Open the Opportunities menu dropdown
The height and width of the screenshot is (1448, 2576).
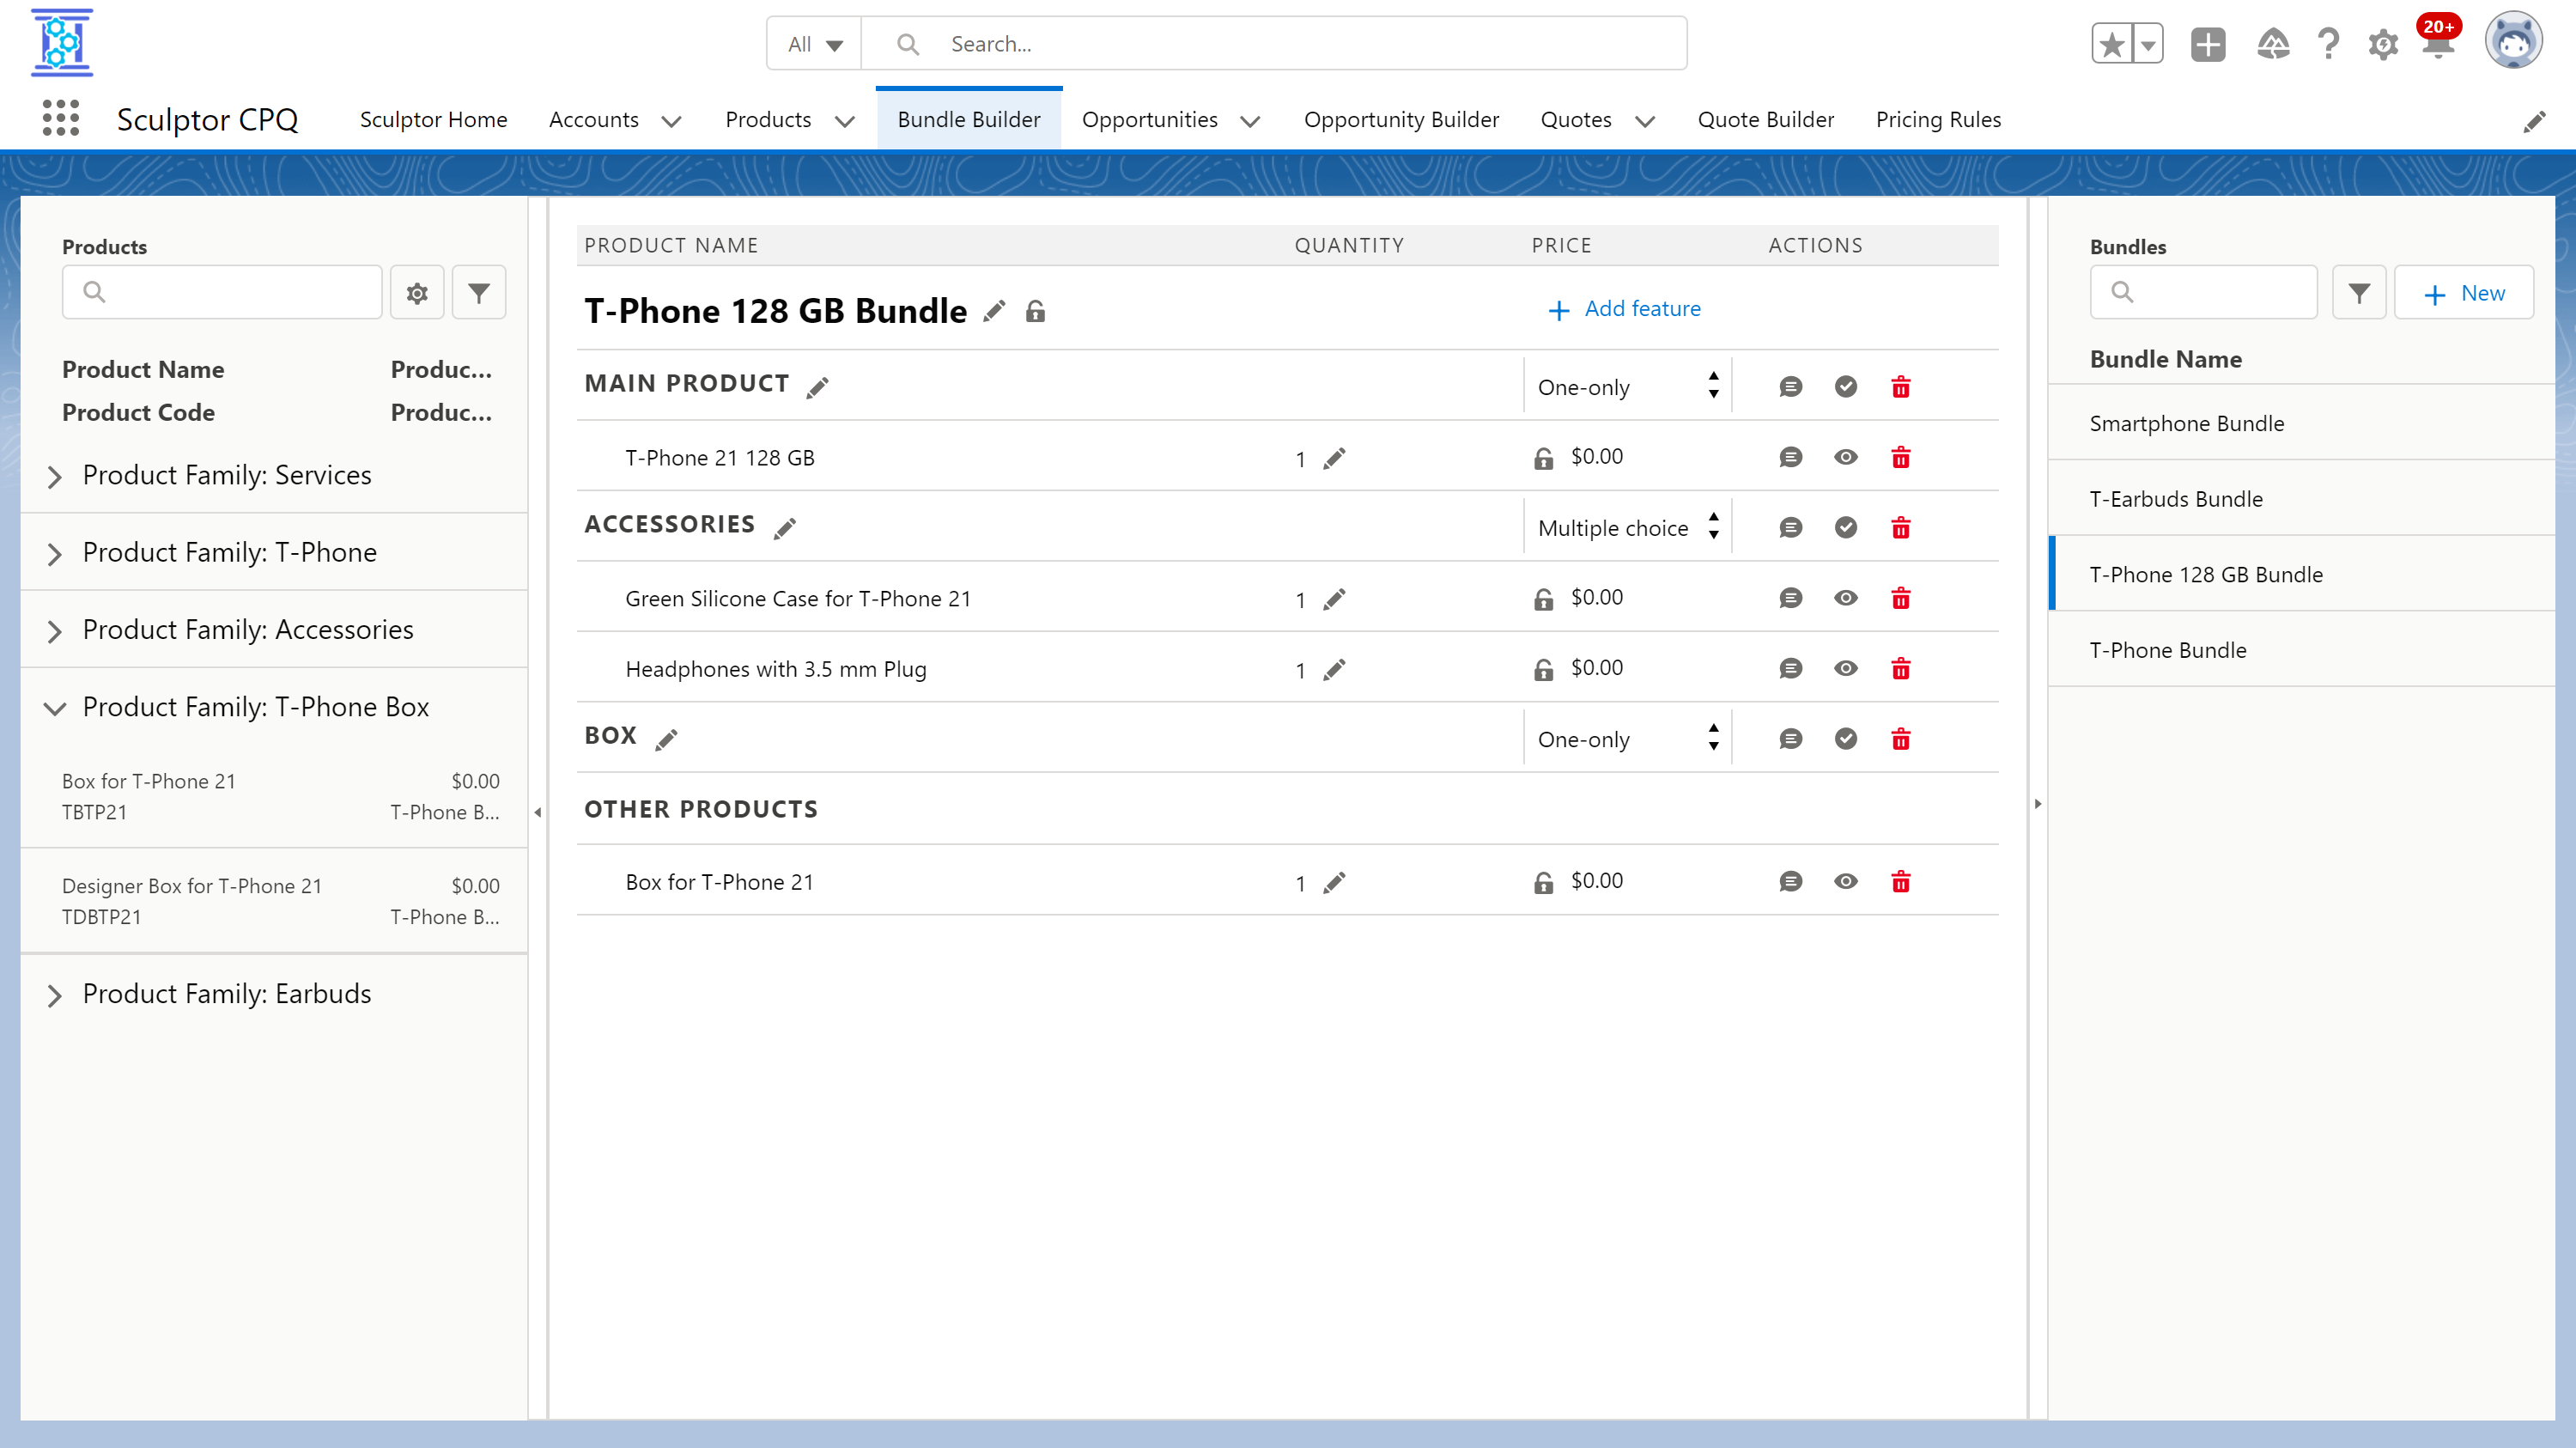tap(1250, 121)
